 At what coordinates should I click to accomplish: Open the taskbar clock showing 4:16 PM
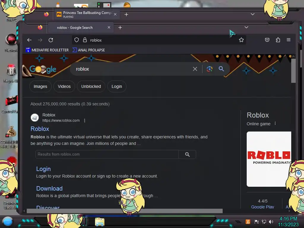coord(288,221)
